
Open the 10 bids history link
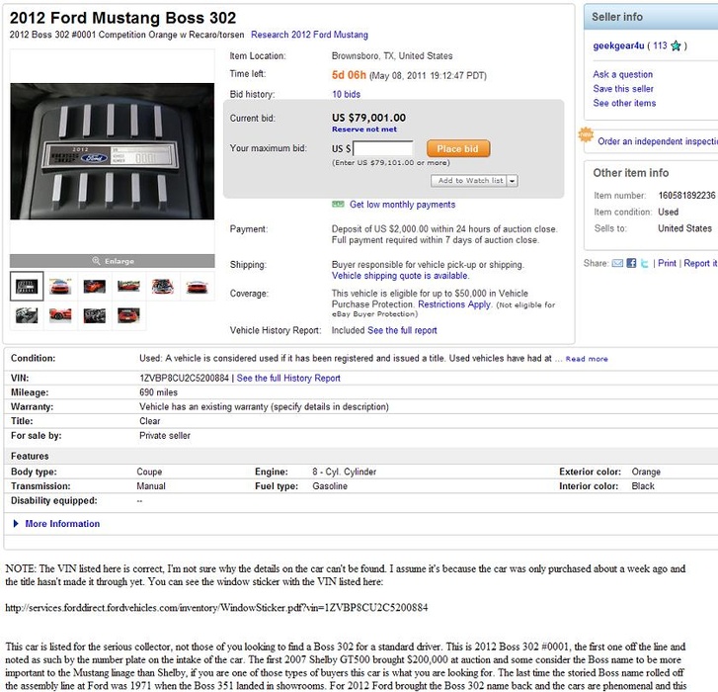[x=346, y=94]
